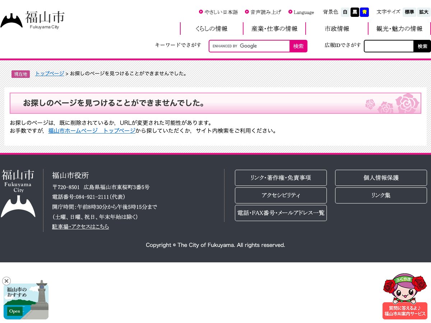Click the Copyright The City of Fukuyama text
Screen dimensions: 431x323
coord(215,245)
